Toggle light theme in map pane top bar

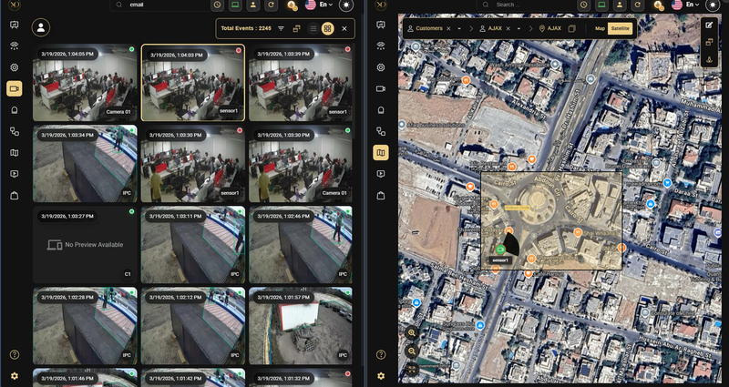pyautogui.click(x=713, y=5)
